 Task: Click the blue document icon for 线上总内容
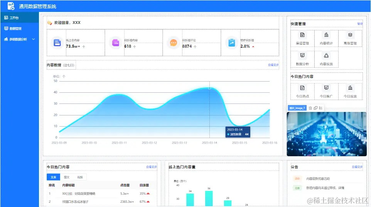(x=57, y=43)
